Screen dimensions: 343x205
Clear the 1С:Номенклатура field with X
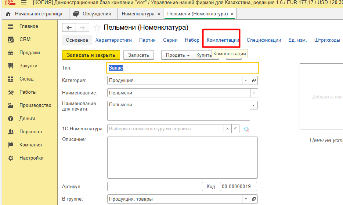coord(227,129)
